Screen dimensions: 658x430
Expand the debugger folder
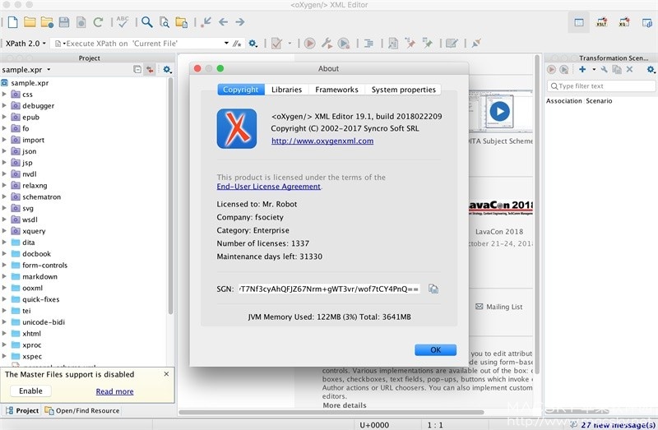pyautogui.click(x=4, y=105)
